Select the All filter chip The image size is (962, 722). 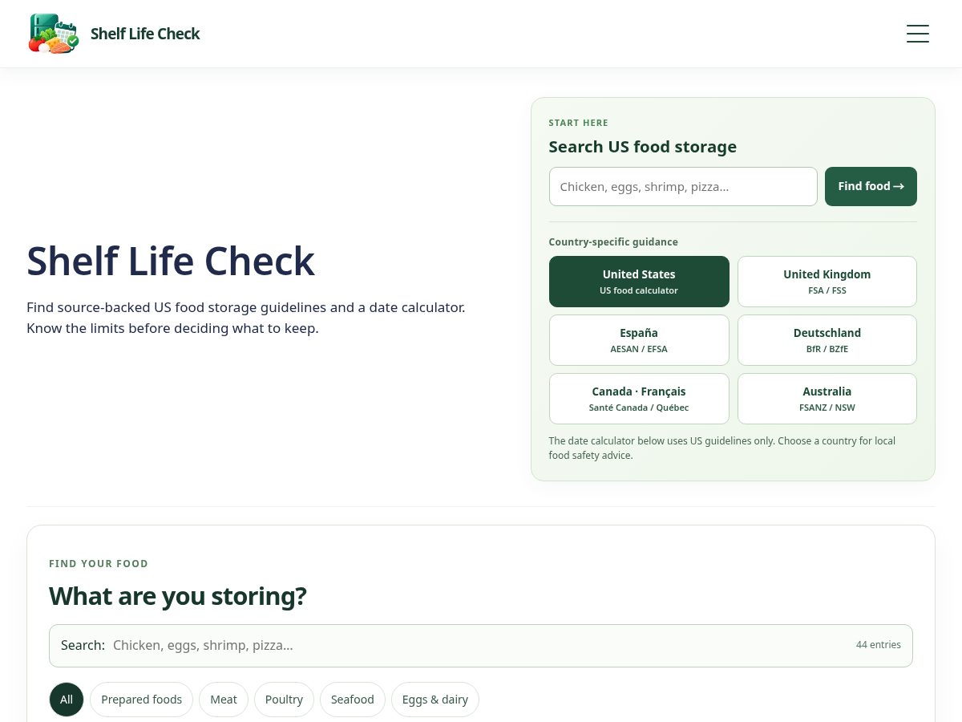[x=67, y=700]
